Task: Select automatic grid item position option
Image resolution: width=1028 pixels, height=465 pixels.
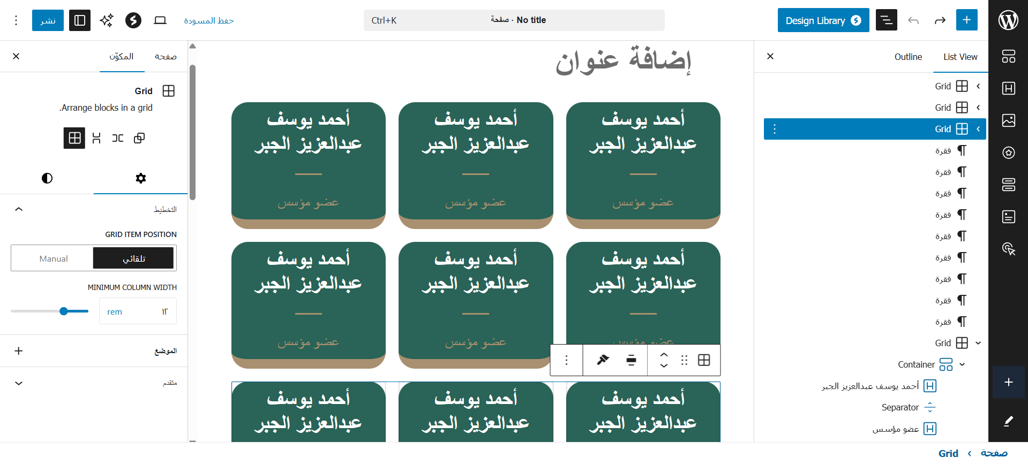Action: tap(133, 258)
